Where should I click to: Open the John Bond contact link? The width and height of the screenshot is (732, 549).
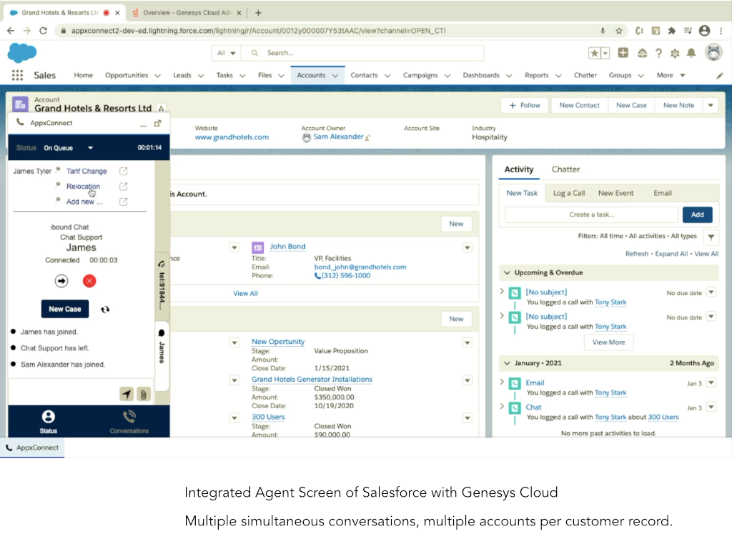[287, 247]
